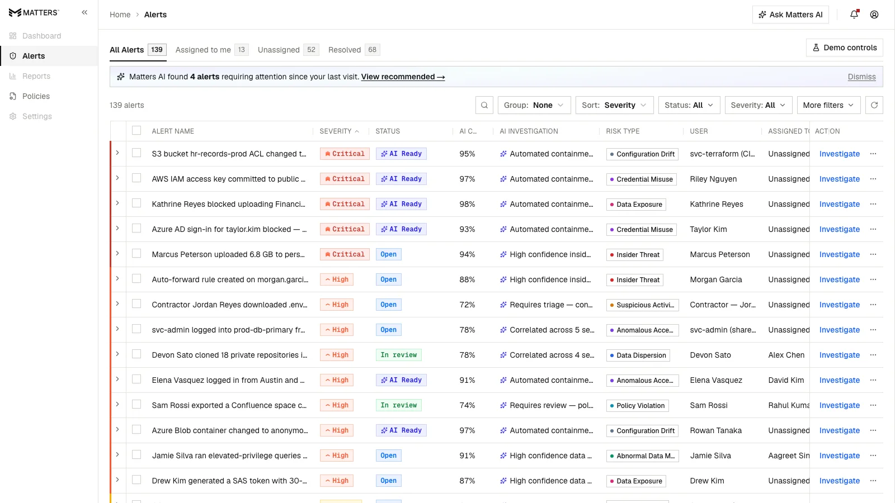The height and width of the screenshot is (503, 895).
Task: Select the Devon Sato alert checkbox
Action: tap(136, 354)
